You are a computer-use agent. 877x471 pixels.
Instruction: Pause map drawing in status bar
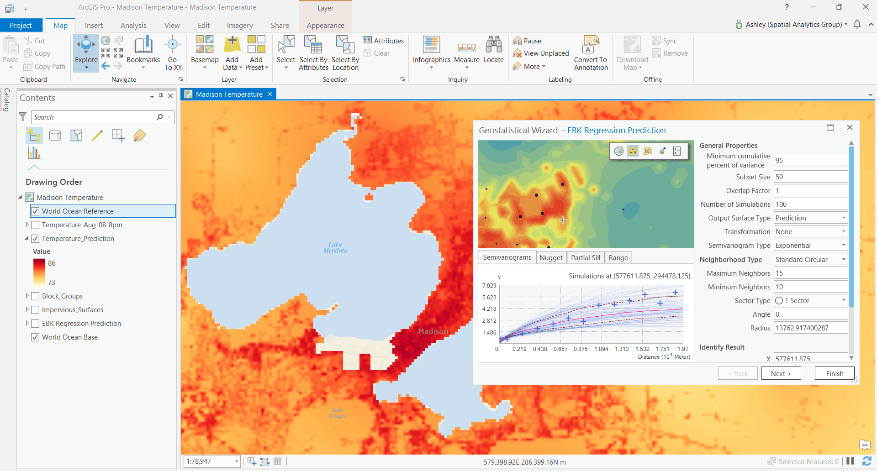[850, 461]
